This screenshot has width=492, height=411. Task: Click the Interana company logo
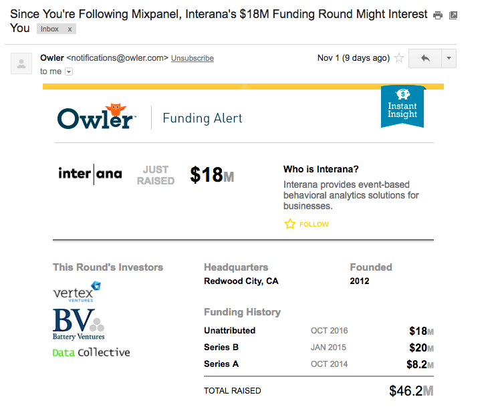click(x=90, y=174)
